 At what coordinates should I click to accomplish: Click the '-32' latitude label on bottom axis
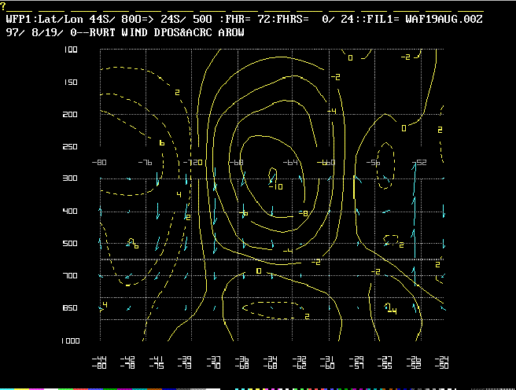pos(299,359)
